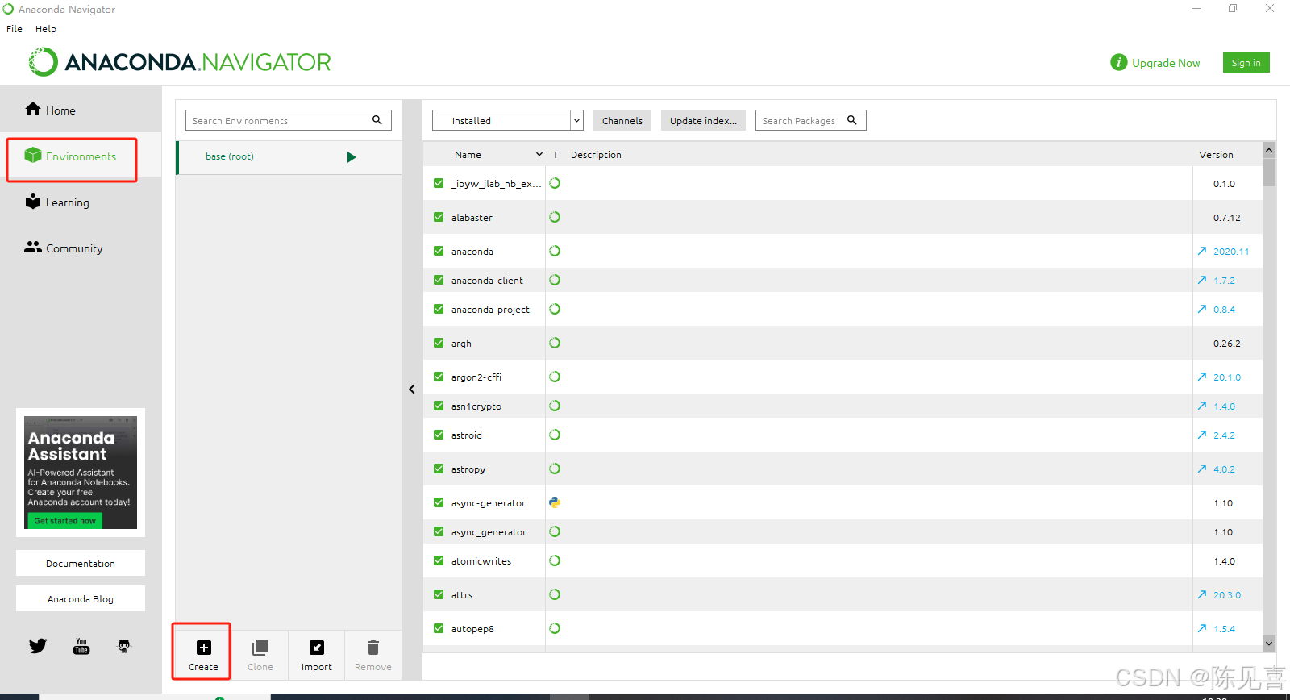Screen dimensions: 1290x700
Task: Click the play arrow for base (root)
Action: (x=352, y=157)
